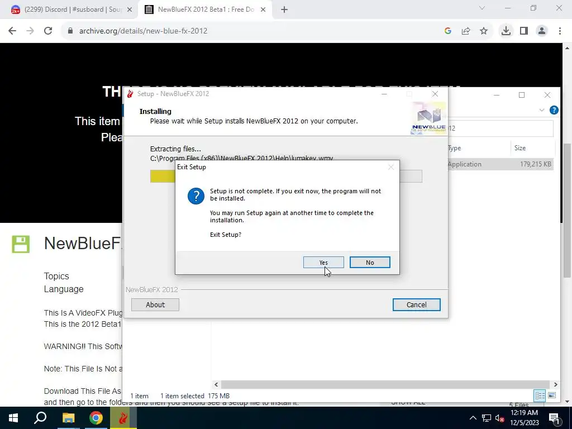Open a new browser tab
The width and height of the screenshot is (572, 429).
[x=284, y=10]
